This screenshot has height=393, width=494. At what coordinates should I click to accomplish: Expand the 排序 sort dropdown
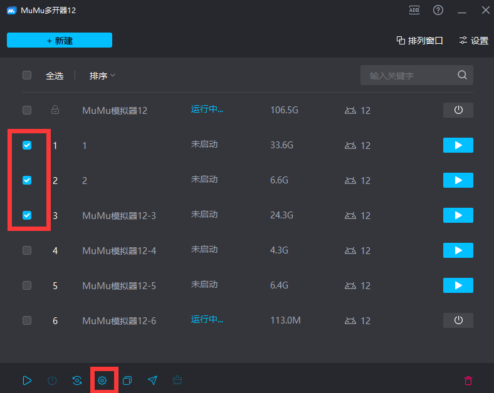coord(102,76)
